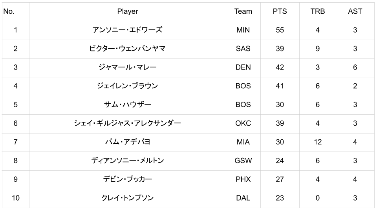Click the PTS column header
The height and width of the screenshot is (212, 377).
pos(280,11)
